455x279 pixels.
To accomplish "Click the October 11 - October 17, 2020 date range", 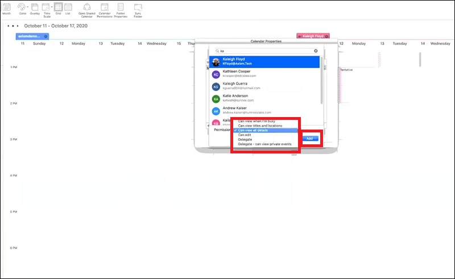I will point(56,26).
